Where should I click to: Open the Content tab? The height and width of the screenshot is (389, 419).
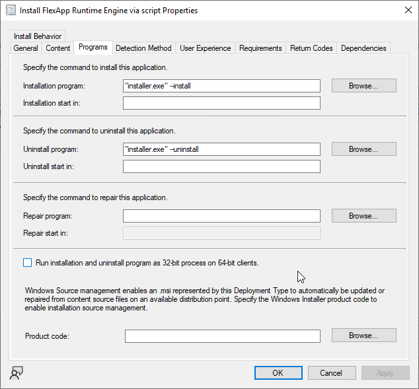58,48
